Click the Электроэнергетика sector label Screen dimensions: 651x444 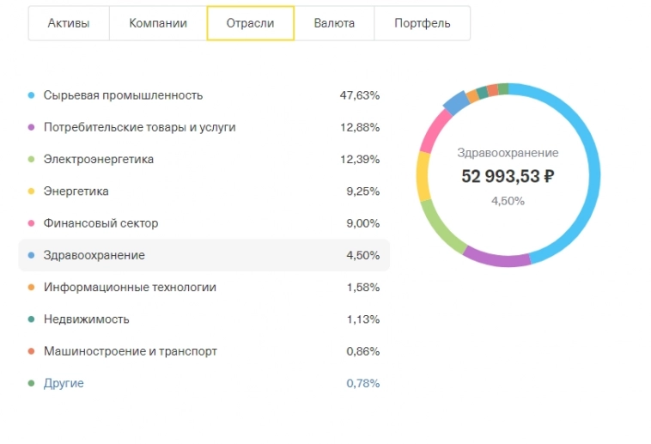coord(99,160)
